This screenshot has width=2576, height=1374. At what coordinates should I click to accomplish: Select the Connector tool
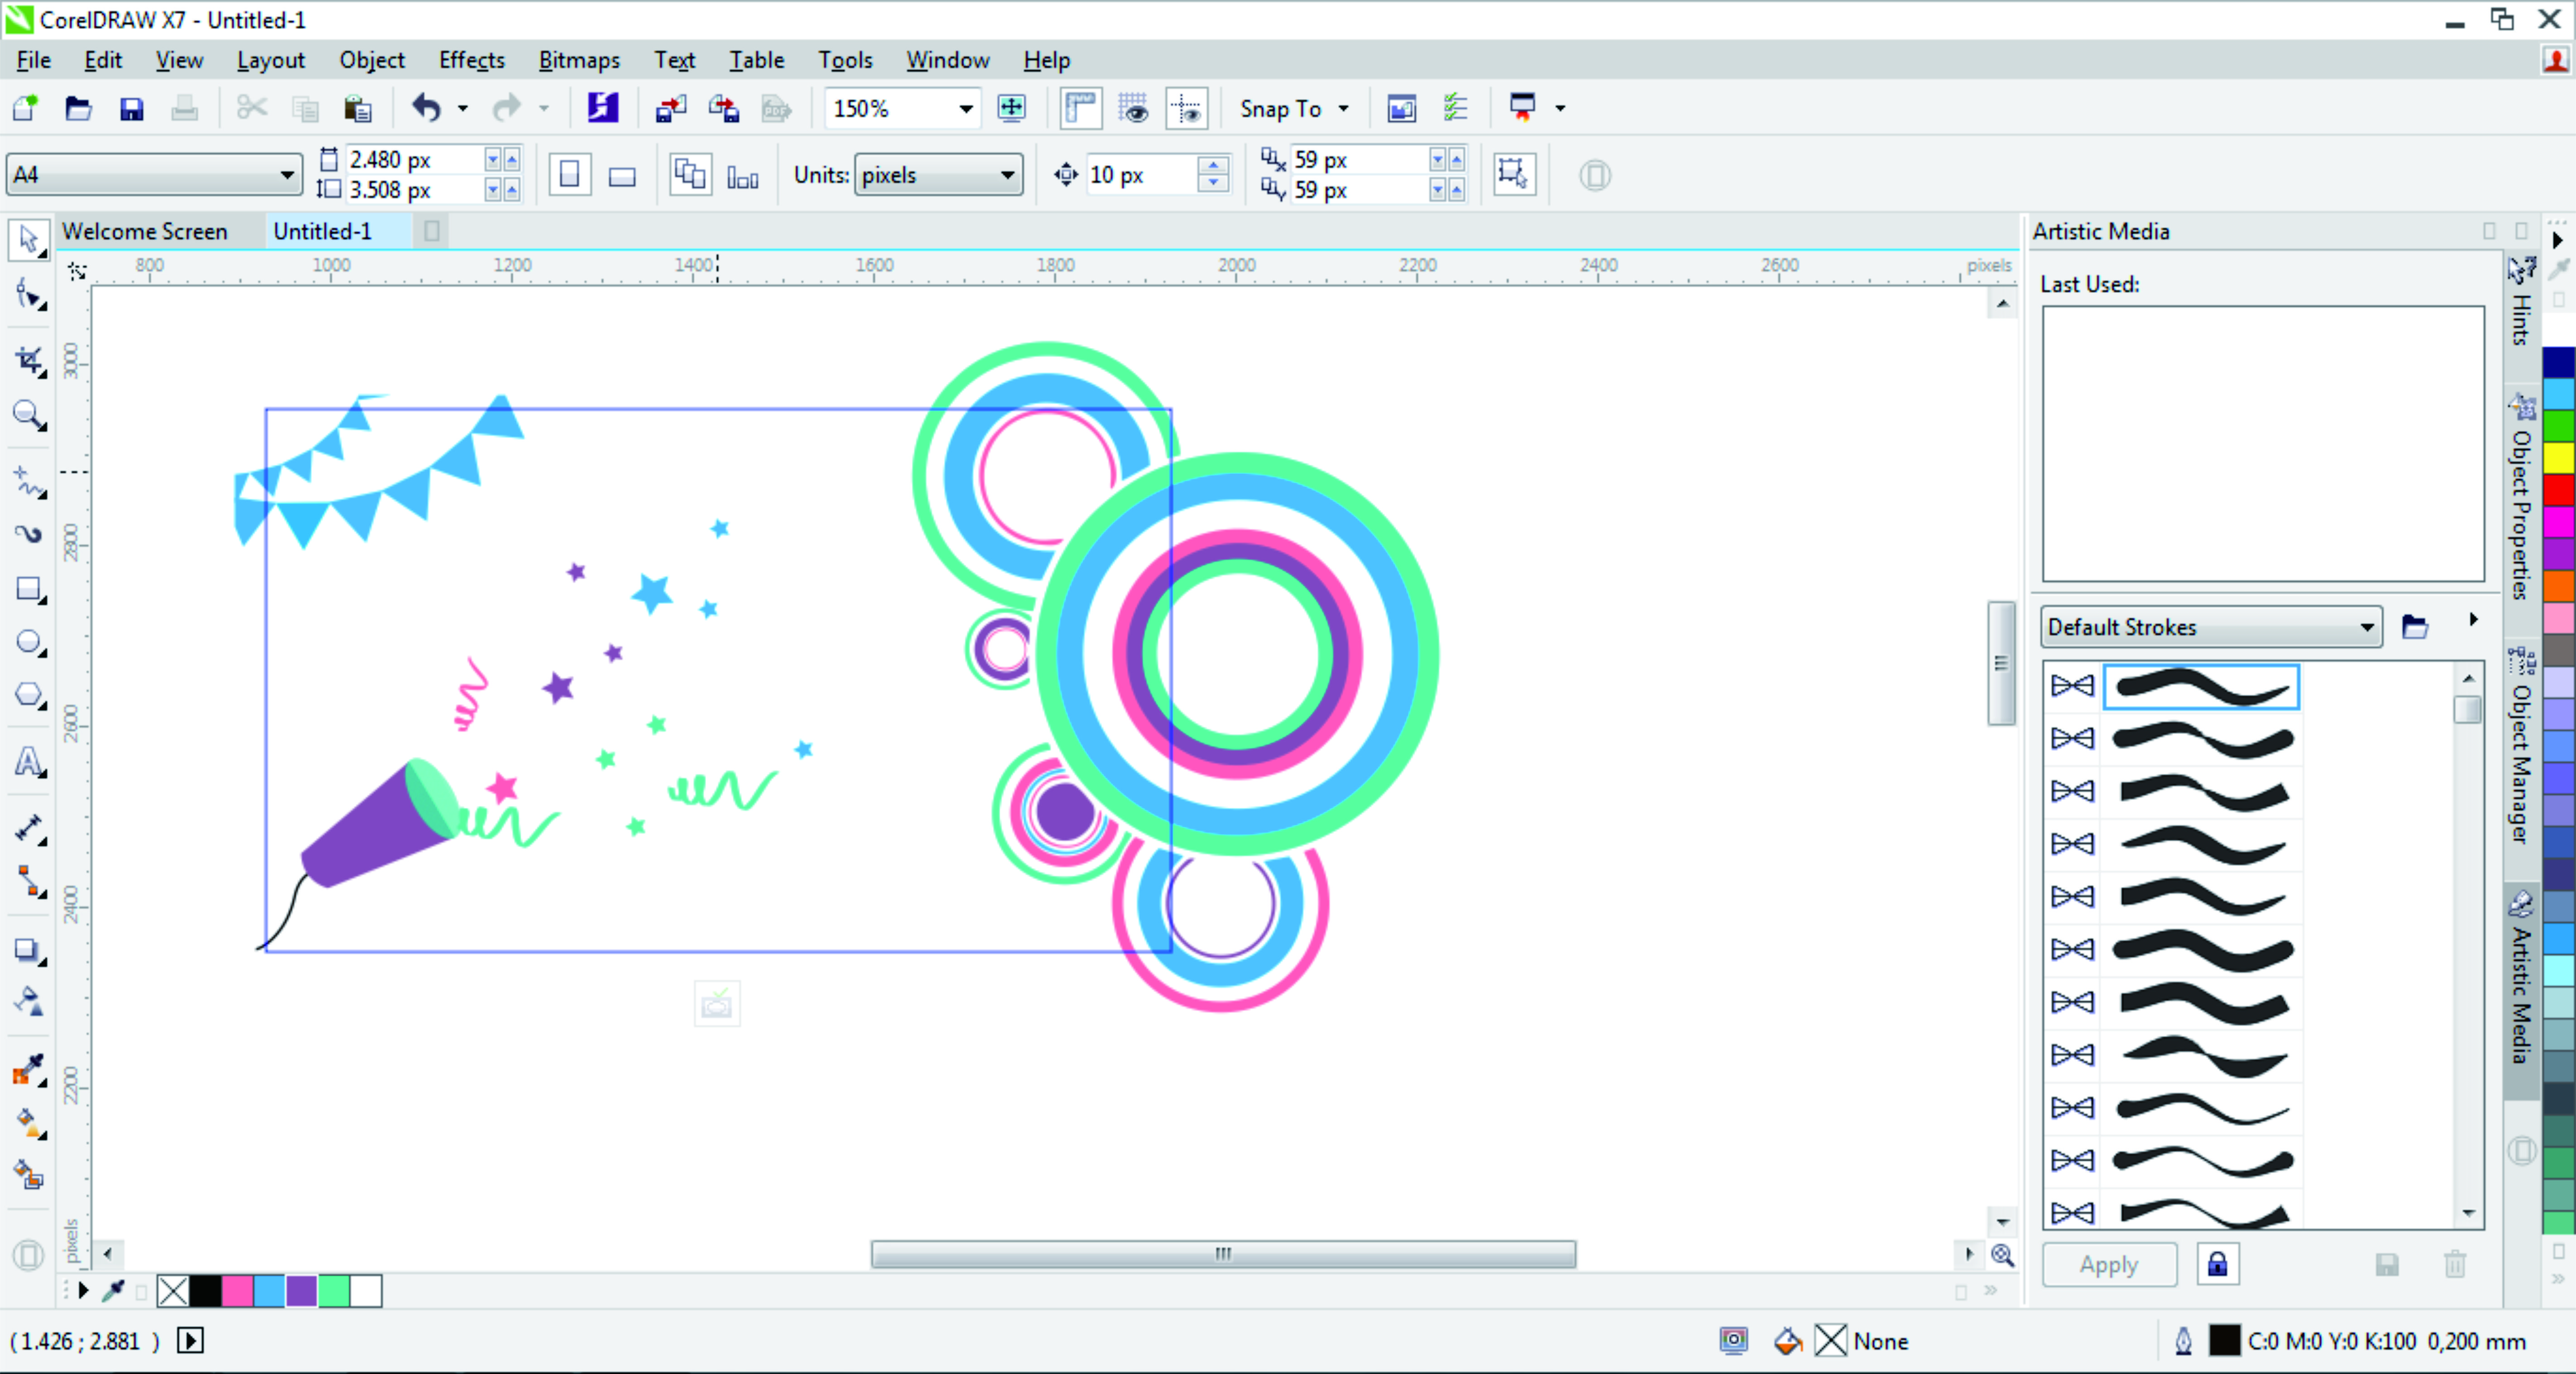tap(30, 882)
